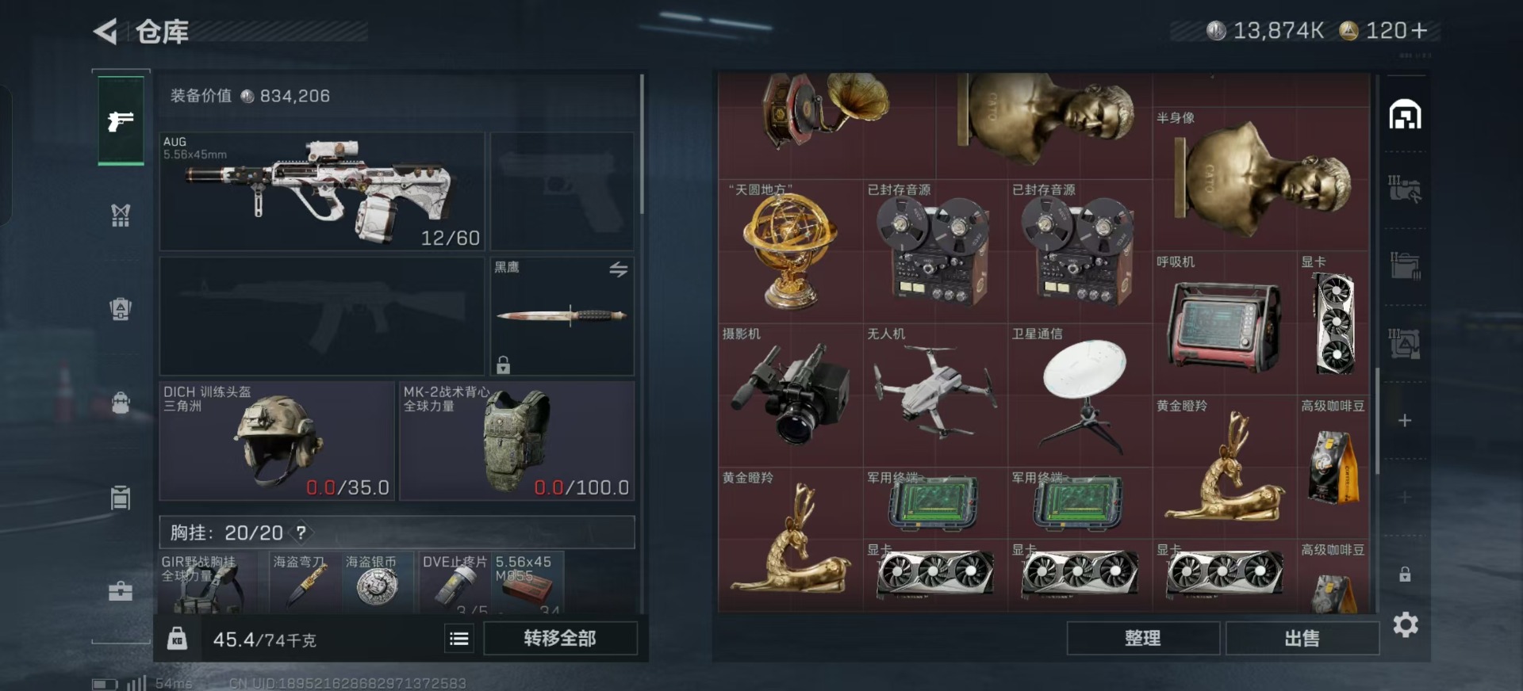Go back using the arrow beside 仓库
The height and width of the screenshot is (691, 1523).
106,32
